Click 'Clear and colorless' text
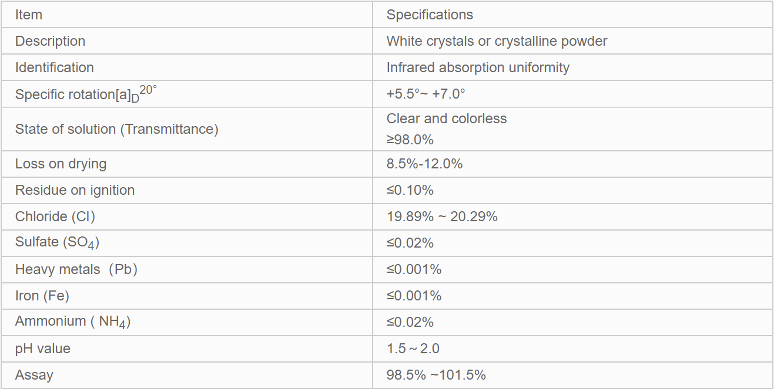 click(446, 119)
